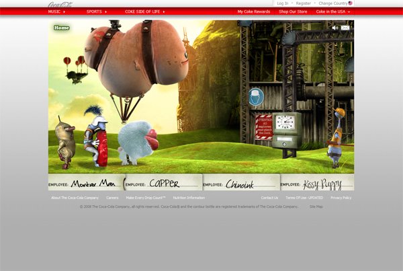The image size is (403, 271).
Task: Select the Mortar Man employee card
Action: [87, 182]
